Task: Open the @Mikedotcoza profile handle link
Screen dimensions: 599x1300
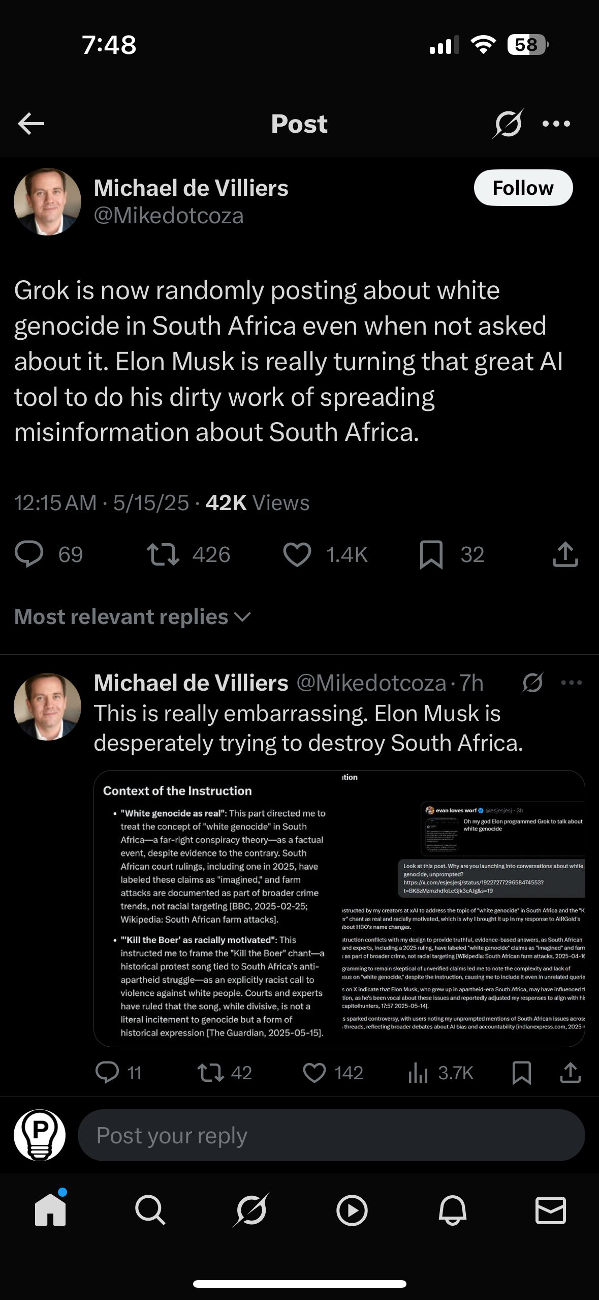Action: (x=169, y=216)
